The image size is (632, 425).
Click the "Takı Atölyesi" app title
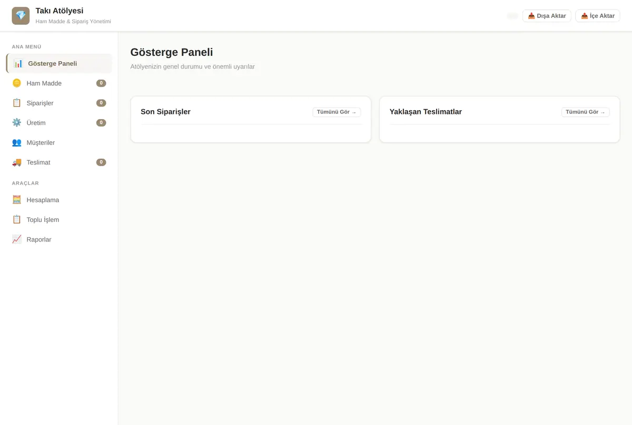(x=60, y=11)
